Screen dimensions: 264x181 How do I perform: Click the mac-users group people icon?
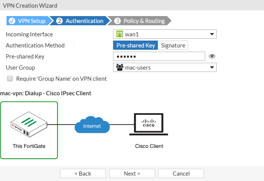(x=120, y=67)
